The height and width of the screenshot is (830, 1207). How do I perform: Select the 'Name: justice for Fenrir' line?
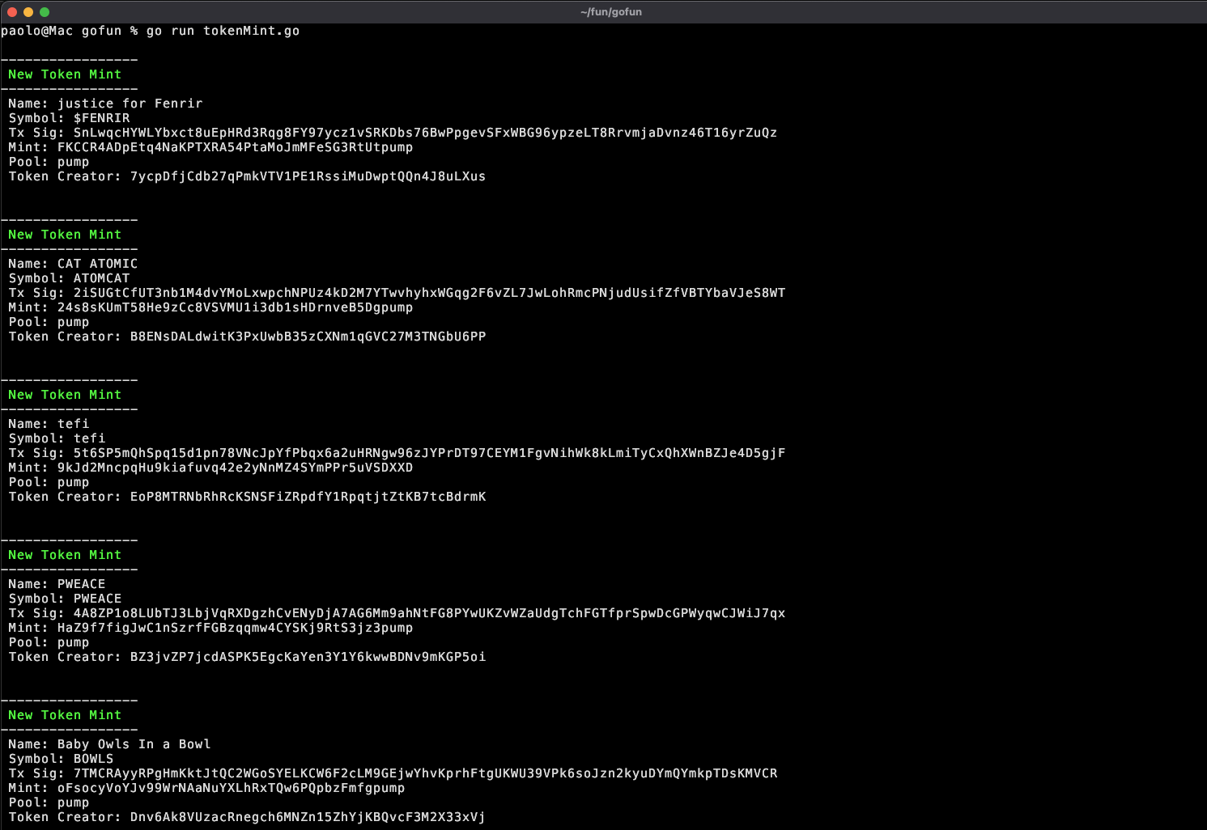pos(106,104)
